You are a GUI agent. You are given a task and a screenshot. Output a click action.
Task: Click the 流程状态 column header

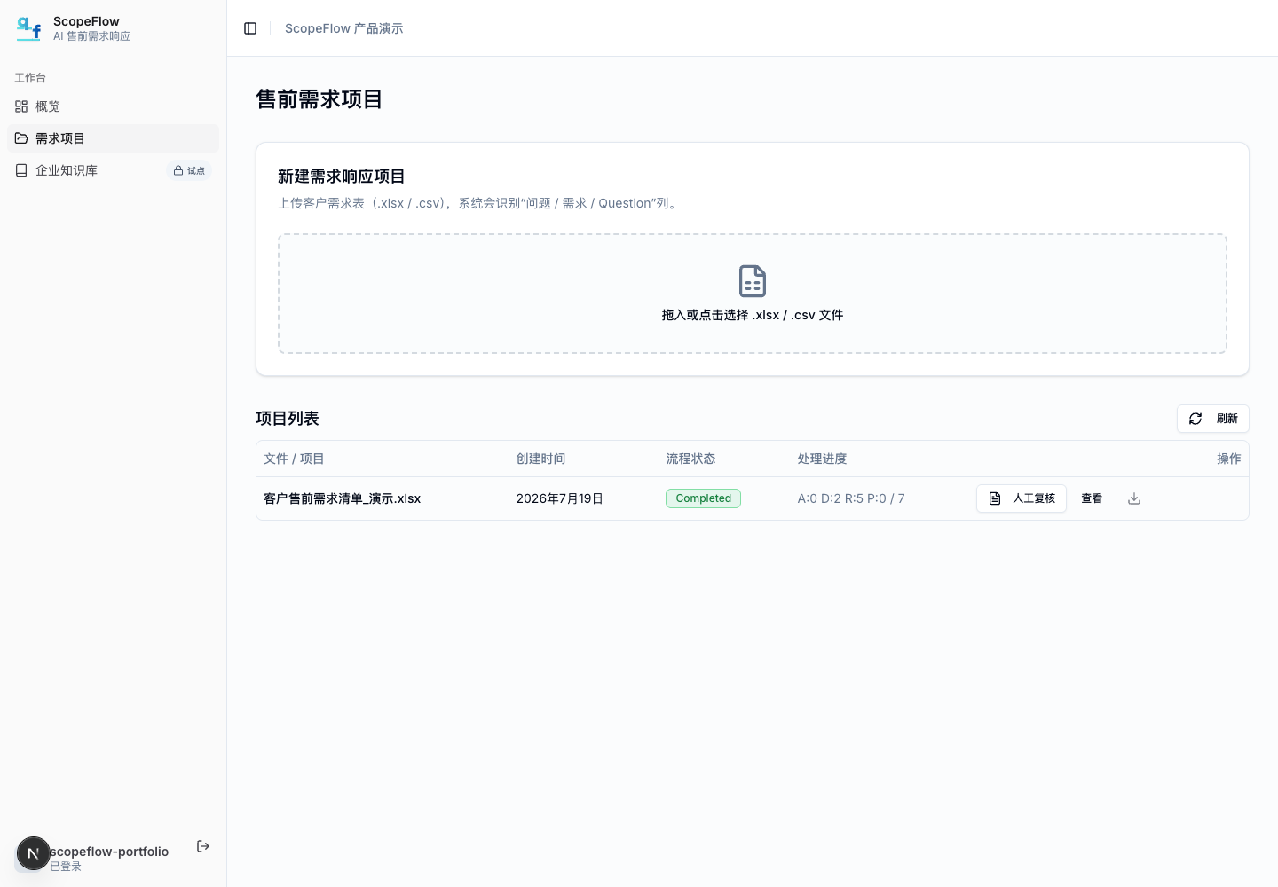coord(690,459)
